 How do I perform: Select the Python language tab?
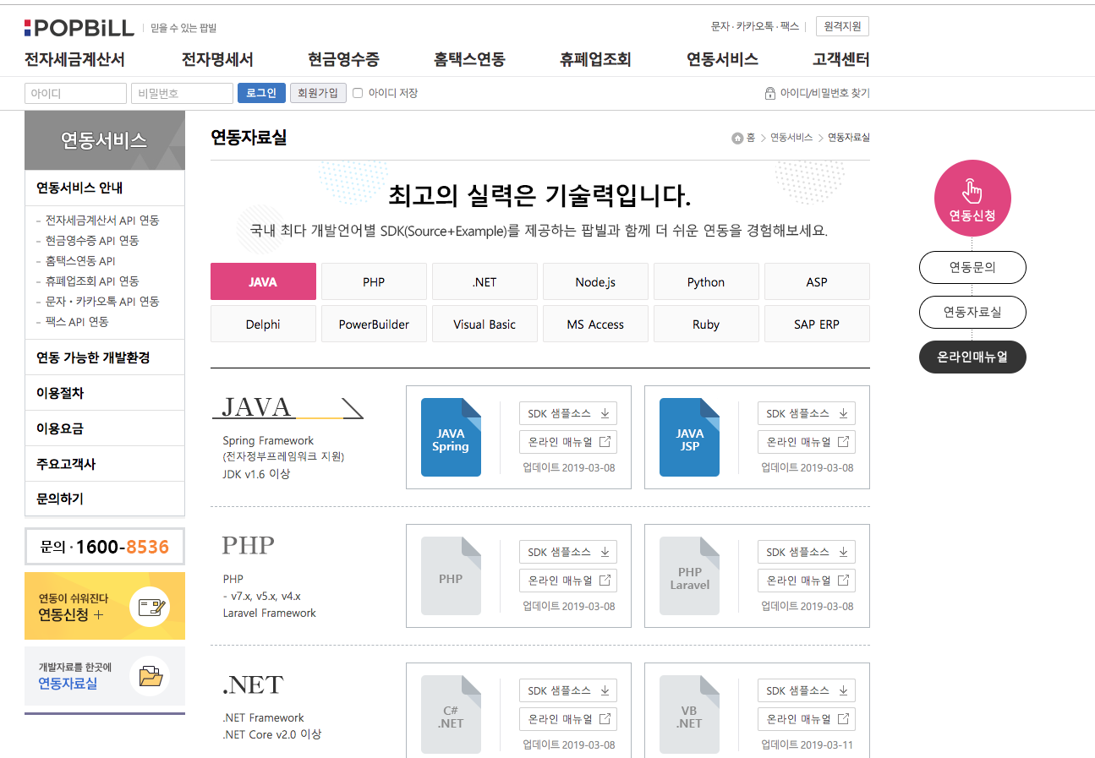click(706, 281)
